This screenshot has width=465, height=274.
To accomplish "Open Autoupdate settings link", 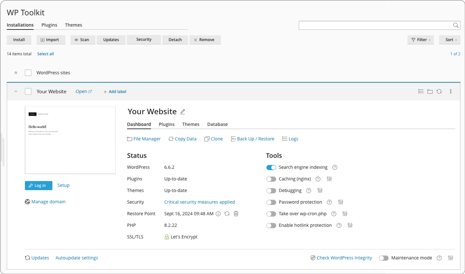I will coord(77,258).
